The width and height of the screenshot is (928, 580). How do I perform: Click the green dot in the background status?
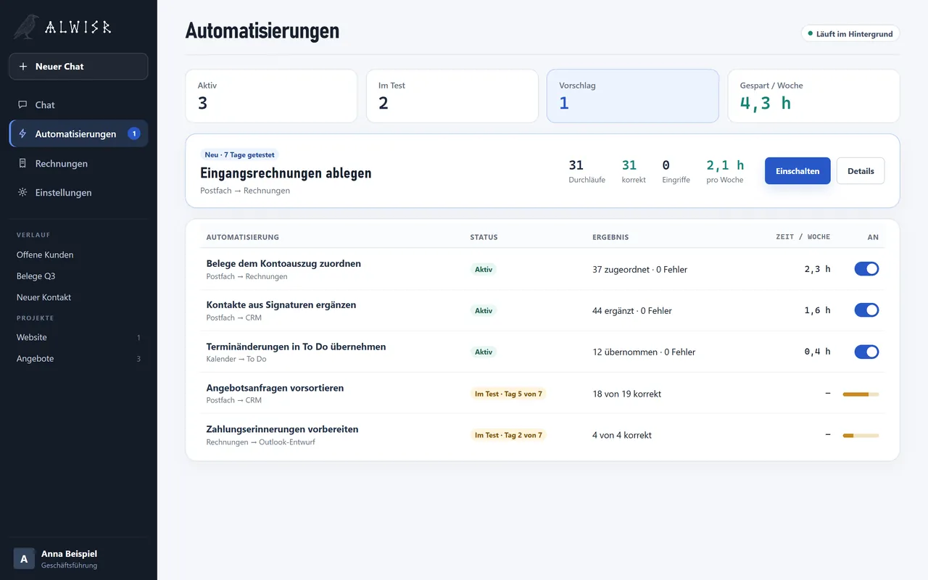pos(811,33)
